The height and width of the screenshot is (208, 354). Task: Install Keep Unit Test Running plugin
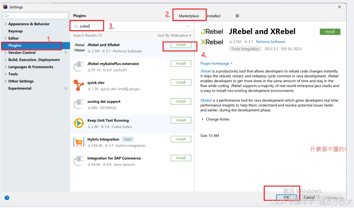181,120
